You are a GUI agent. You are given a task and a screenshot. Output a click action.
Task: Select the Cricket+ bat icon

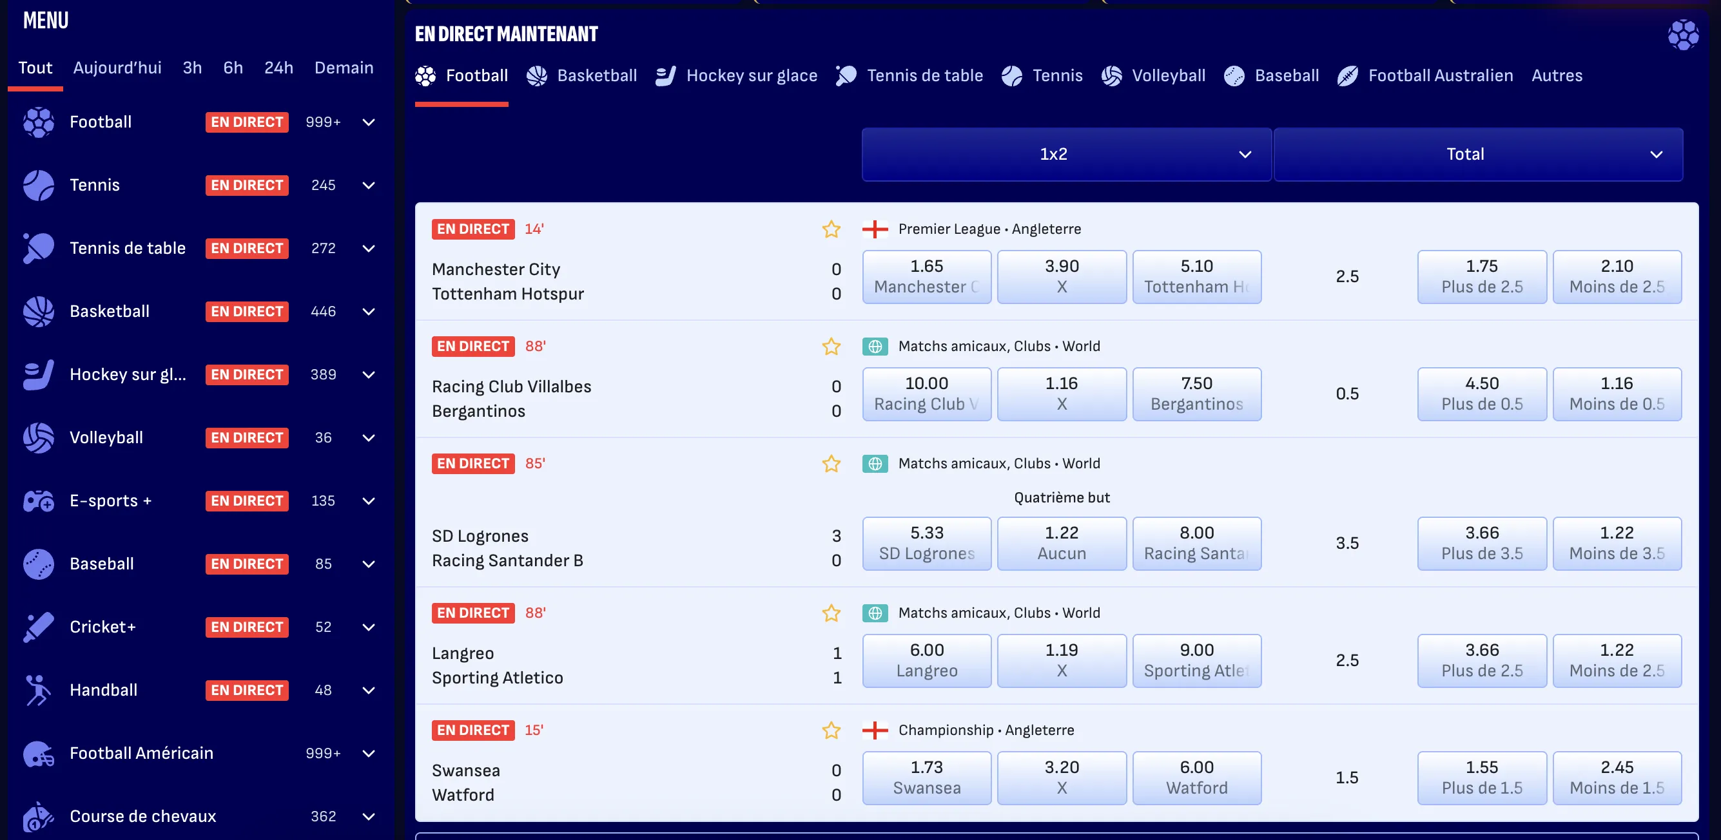[39, 626]
